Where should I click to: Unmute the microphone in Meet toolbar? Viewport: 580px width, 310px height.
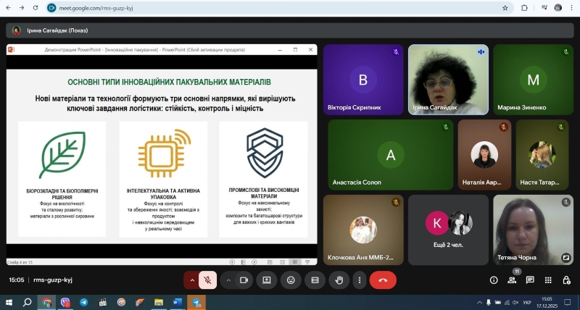pos(207,280)
